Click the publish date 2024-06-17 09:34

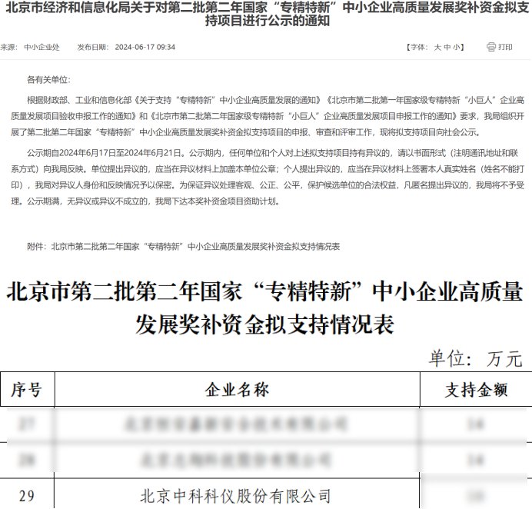[x=145, y=47]
